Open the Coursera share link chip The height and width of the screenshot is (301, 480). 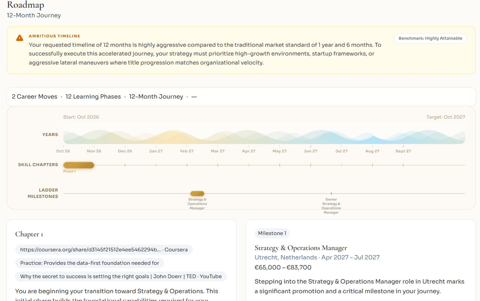click(x=104, y=250)
